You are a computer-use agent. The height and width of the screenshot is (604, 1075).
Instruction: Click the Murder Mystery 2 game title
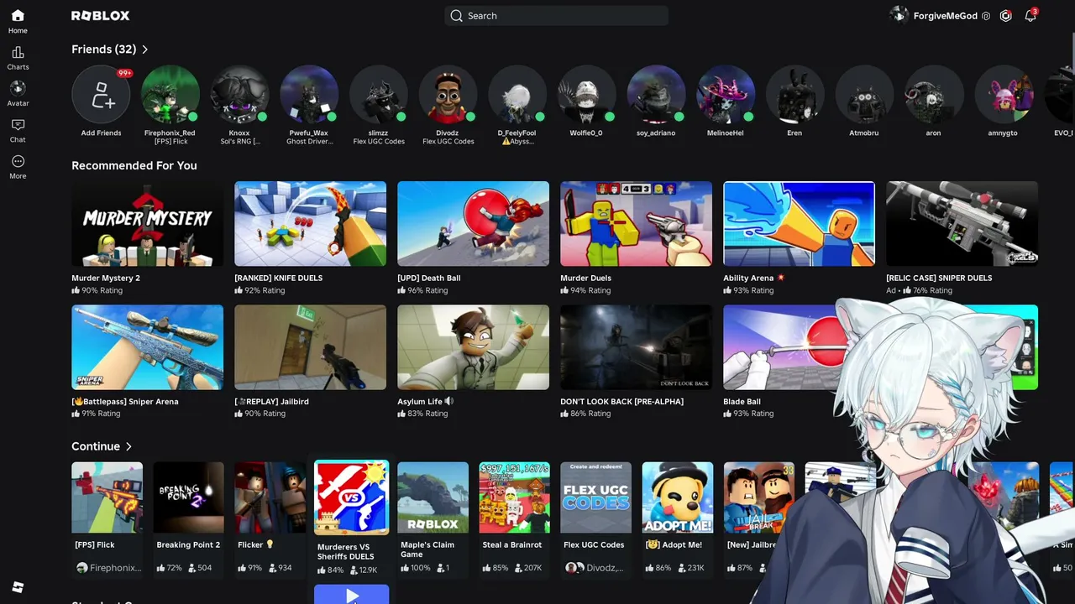pos(106,279)
